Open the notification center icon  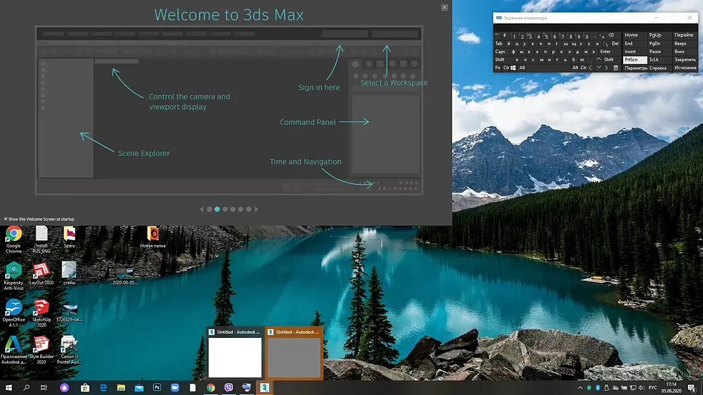[692, 387]
